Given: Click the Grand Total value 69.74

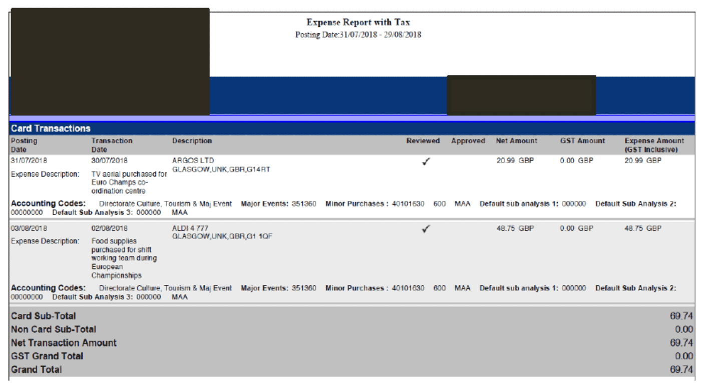Looking at the screenshot, I should [681, 370].
